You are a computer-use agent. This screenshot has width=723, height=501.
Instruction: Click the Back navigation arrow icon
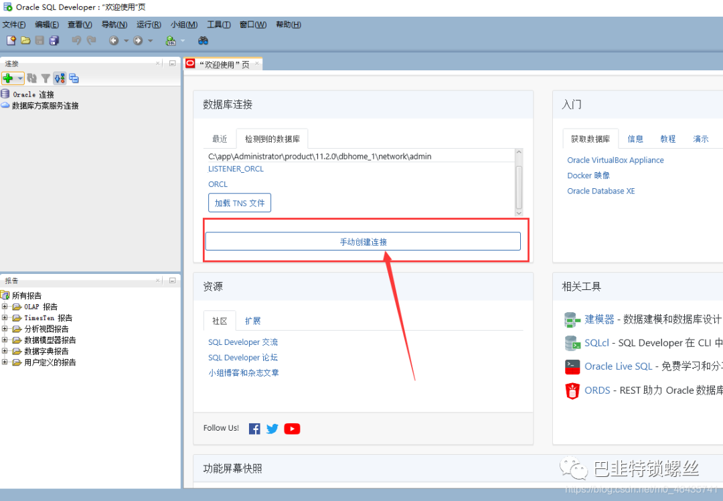[x=114, y=41]
